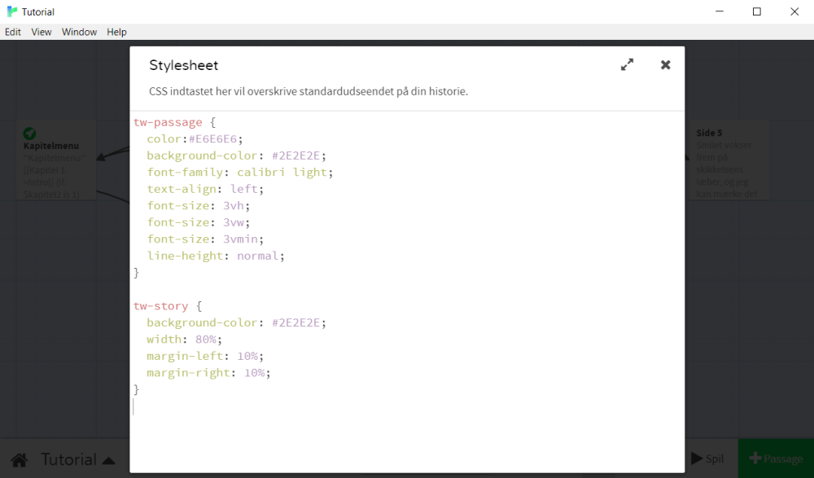Open the Window menu
814x478 pixels.
tap(79, 32)
